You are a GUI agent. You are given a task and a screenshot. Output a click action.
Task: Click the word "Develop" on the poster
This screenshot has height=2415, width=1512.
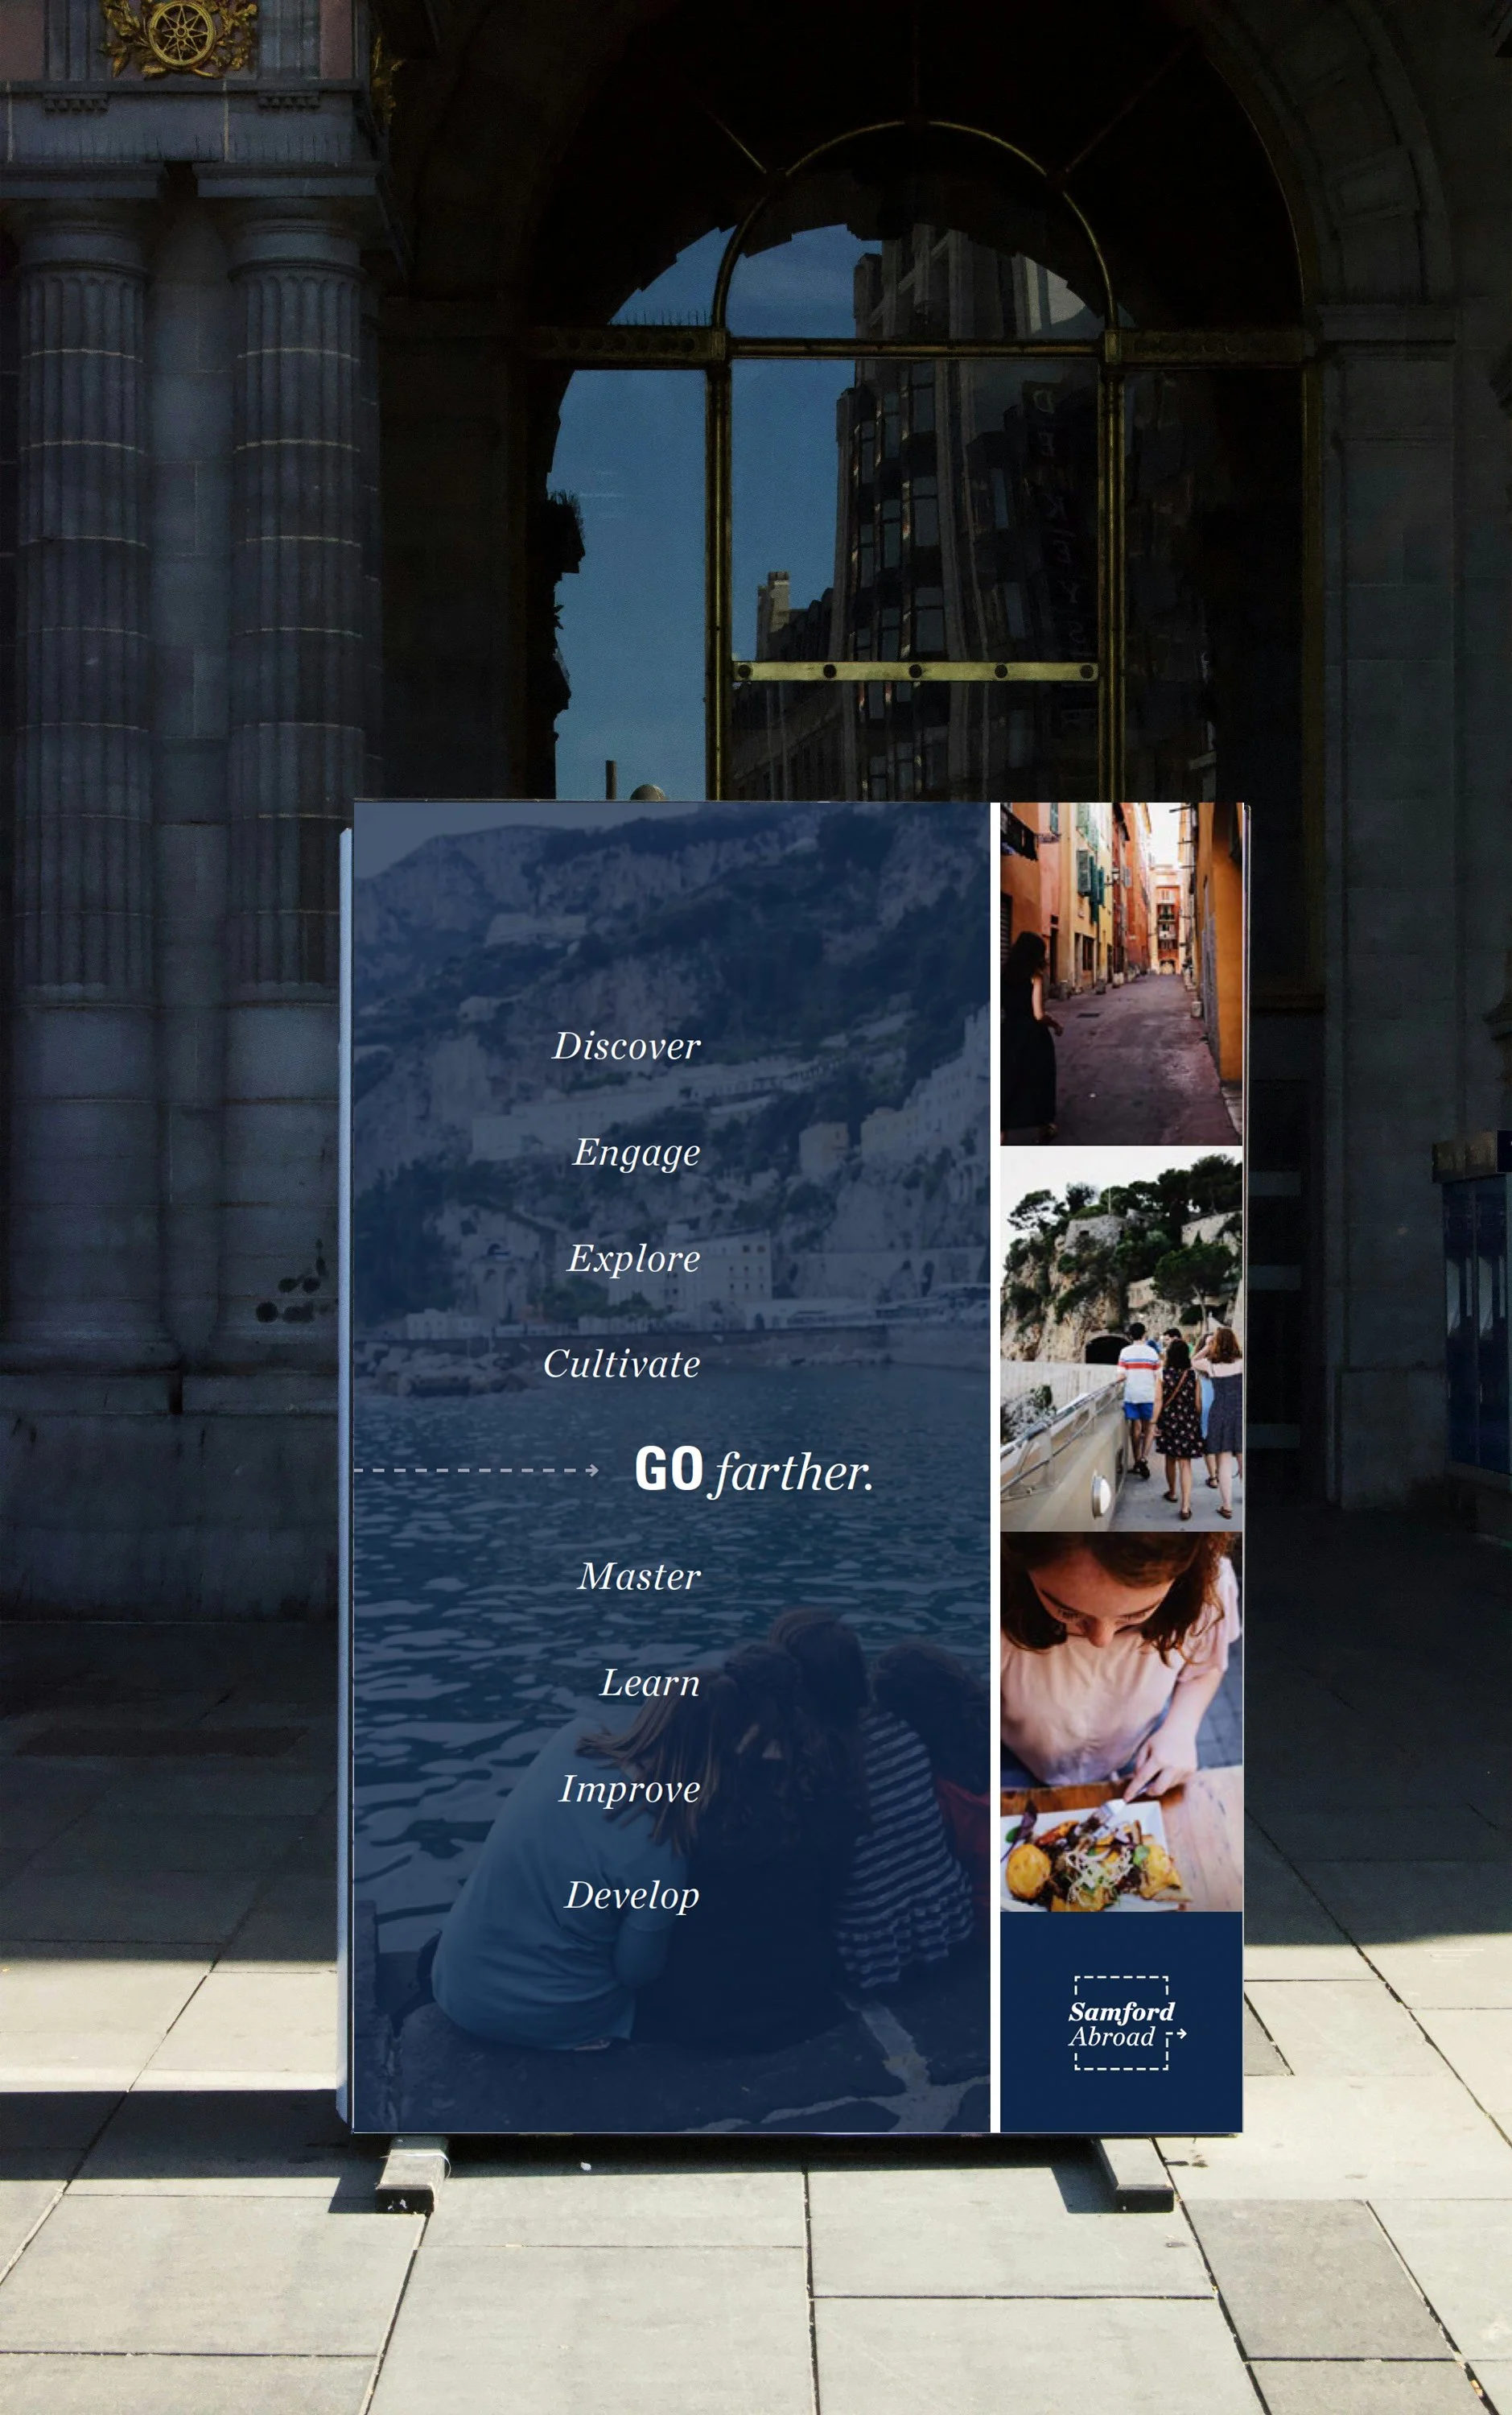pos(632,1897)
